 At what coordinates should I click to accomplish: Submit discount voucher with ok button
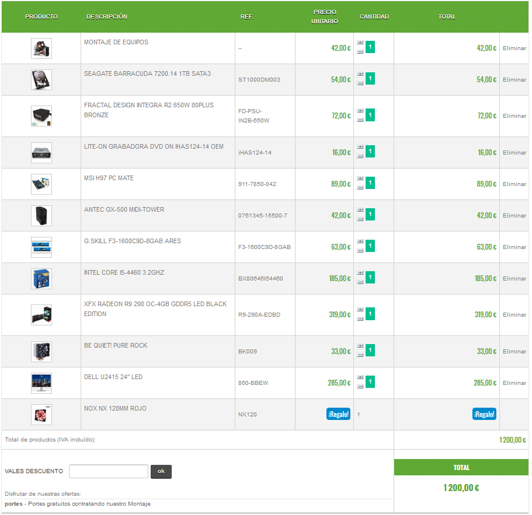tap(161, 472)
